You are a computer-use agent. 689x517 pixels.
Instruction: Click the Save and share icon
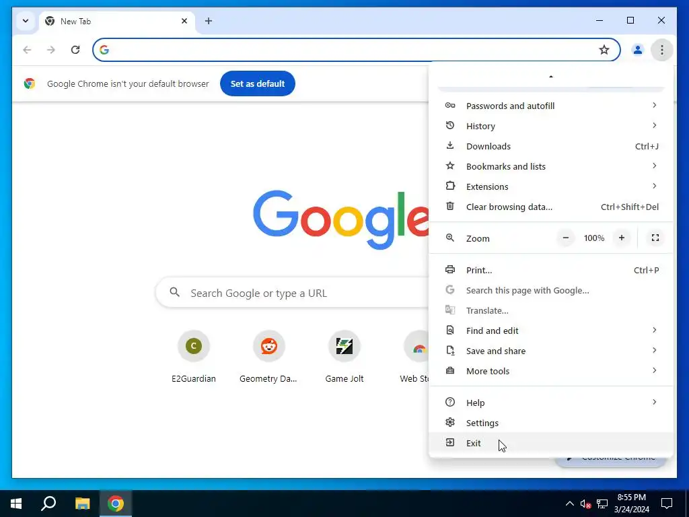(450, 350)
